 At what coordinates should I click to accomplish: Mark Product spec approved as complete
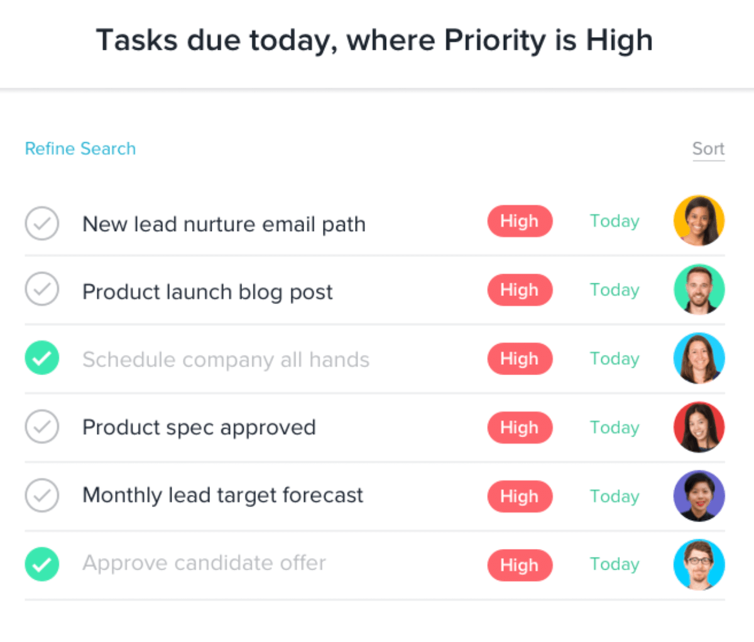[42, 427]
